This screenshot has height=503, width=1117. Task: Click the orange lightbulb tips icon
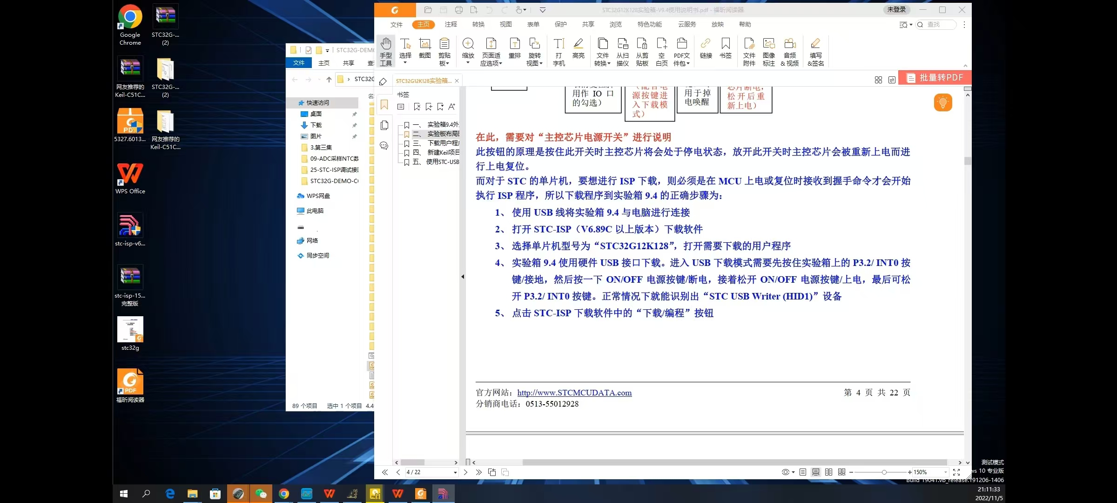point(943,102)
